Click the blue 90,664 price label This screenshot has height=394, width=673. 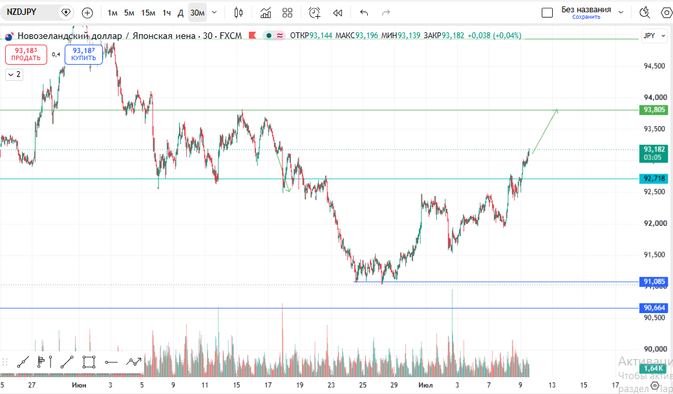pyautogui.click(x=654, y=308)
